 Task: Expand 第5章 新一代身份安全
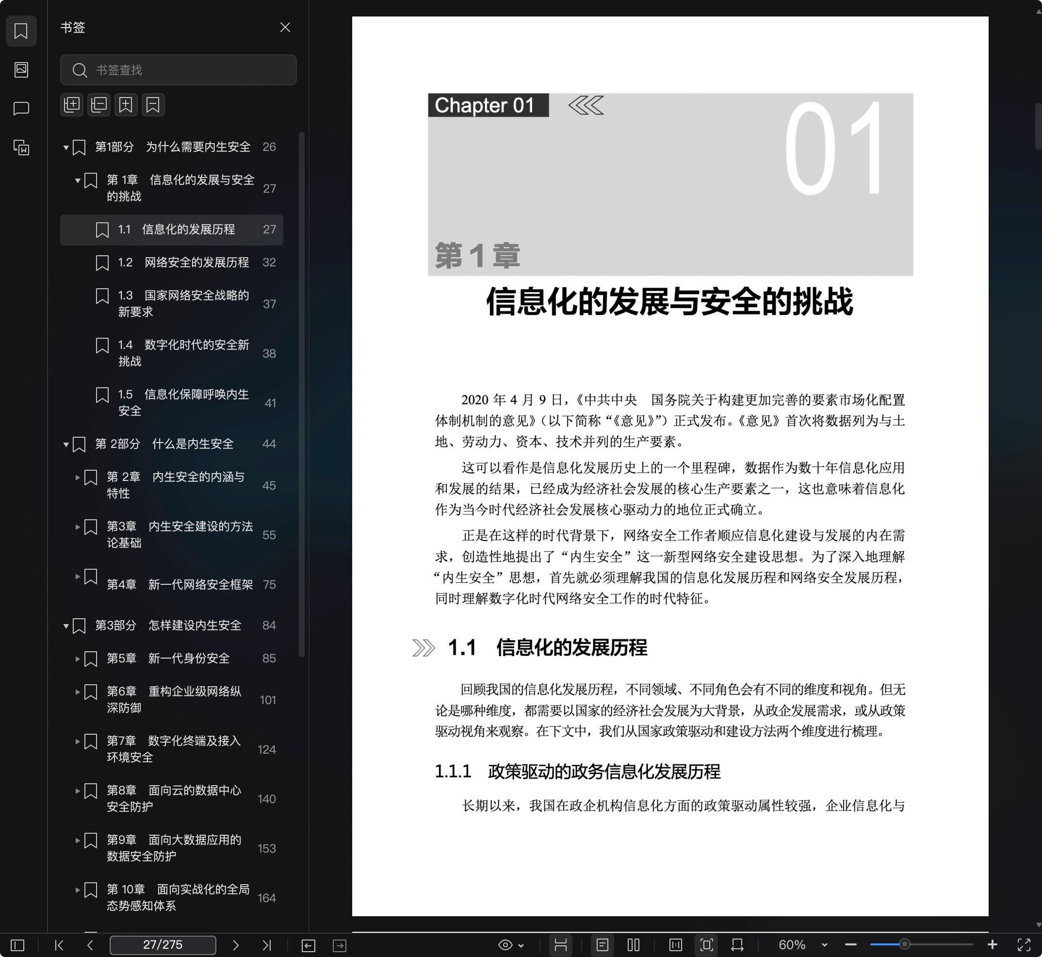pos(78,659)
